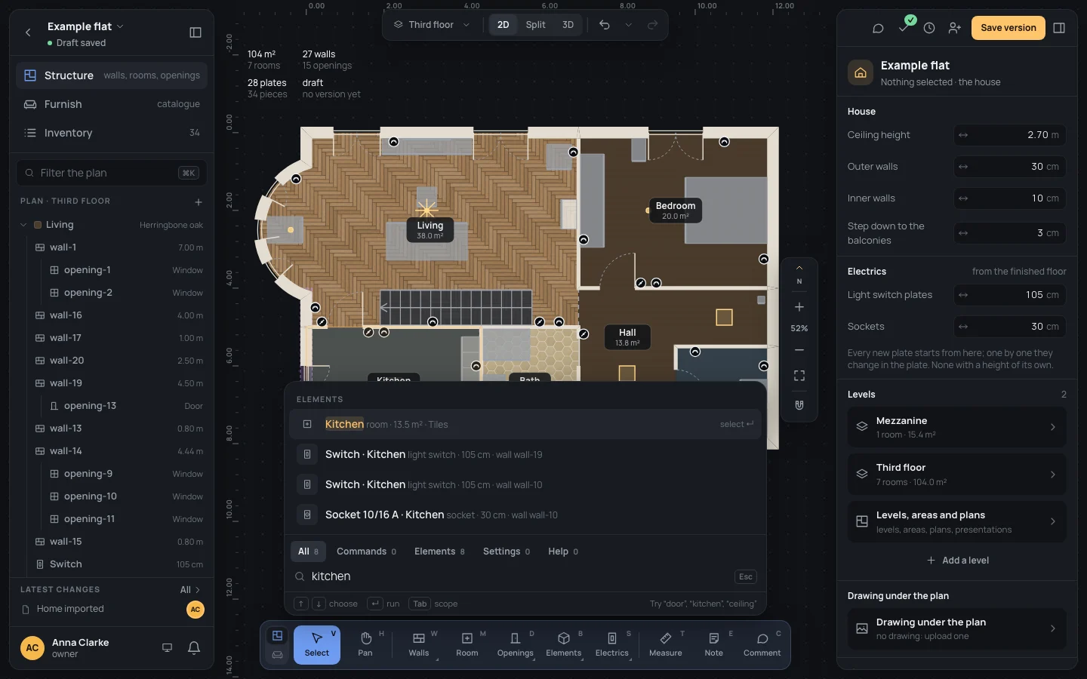Click the Ceiling height value field
This screenshot has height=679, width=1087.
1009,135
